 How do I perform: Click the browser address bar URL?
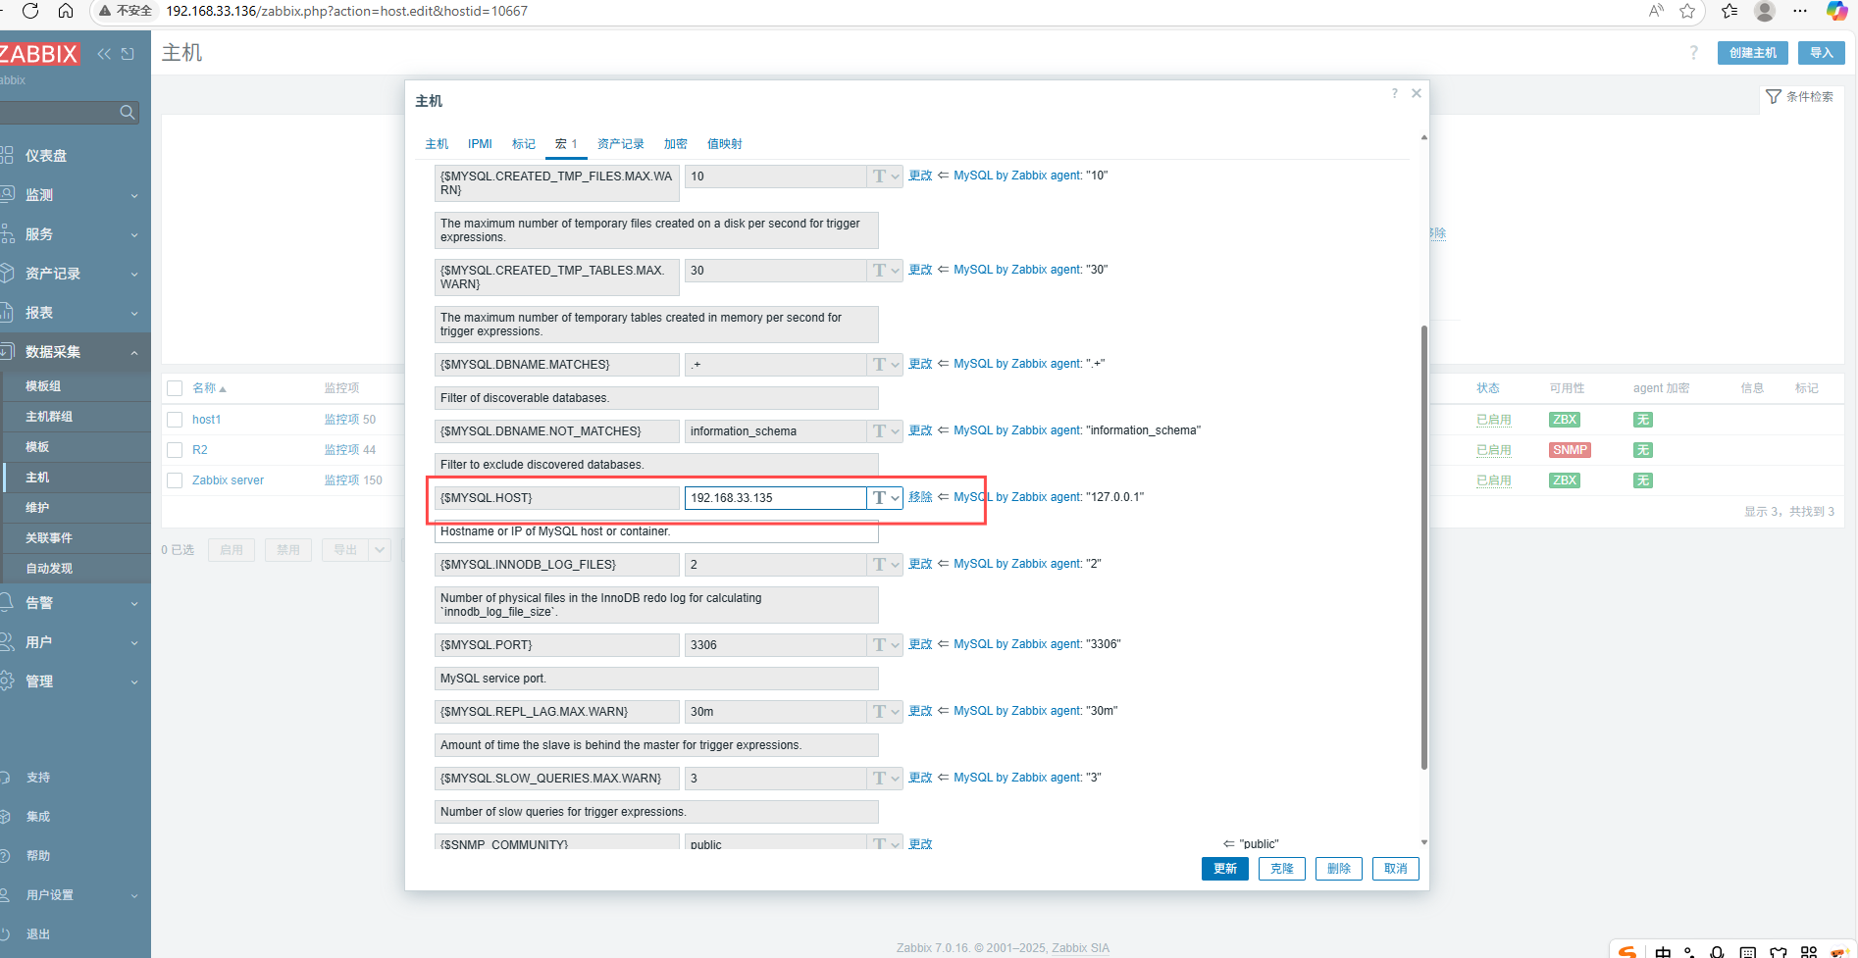(346, 11)
